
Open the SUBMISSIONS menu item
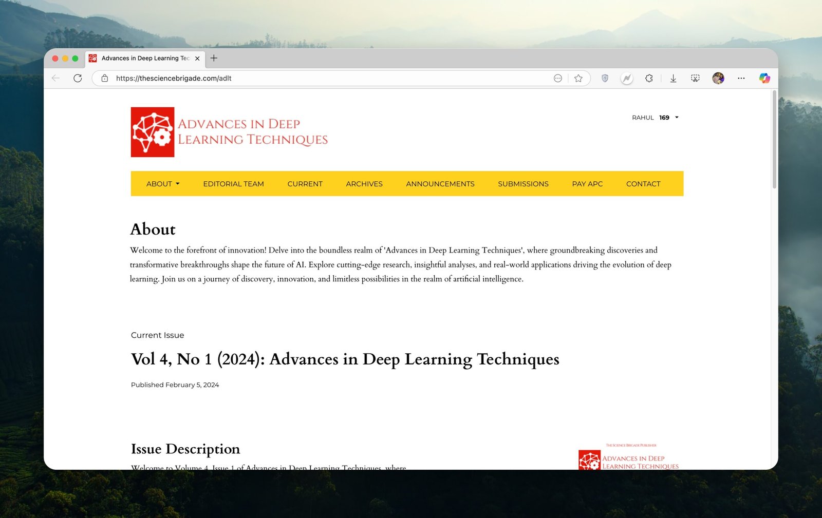tap(523, 184)
